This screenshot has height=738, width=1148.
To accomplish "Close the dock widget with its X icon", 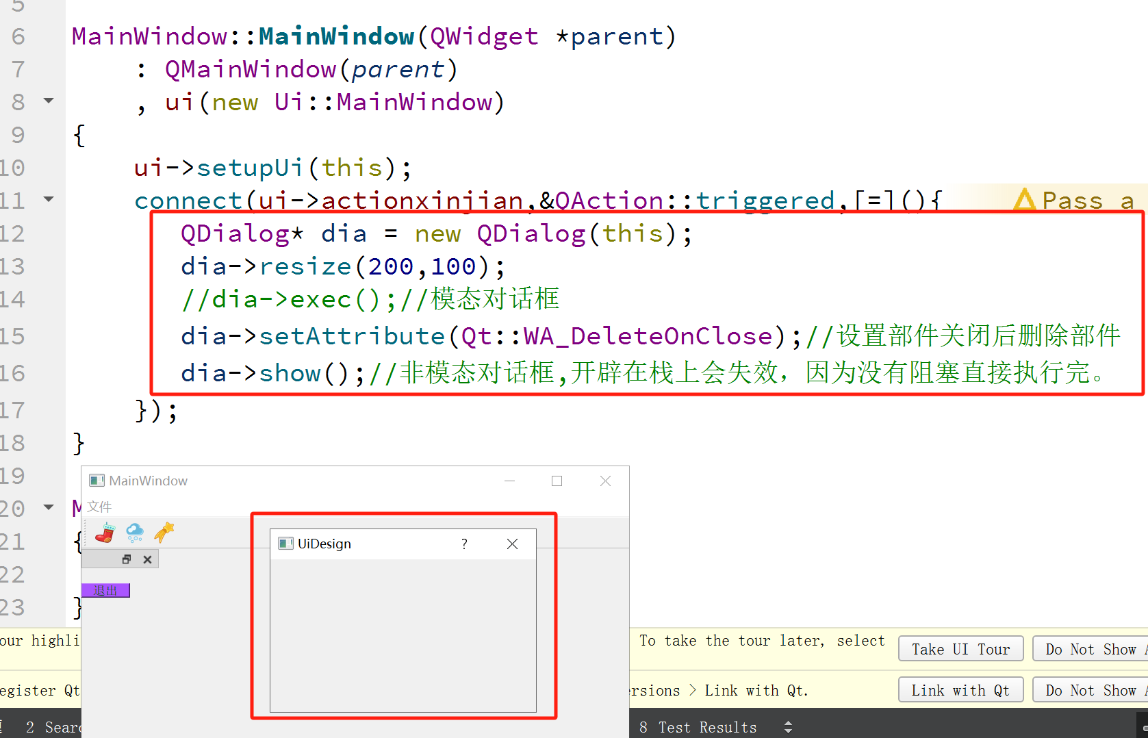I will click(147, 559).
